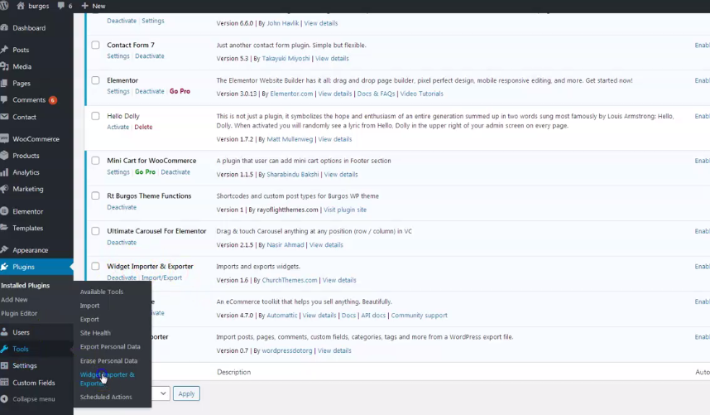The width and height of the screenshot is (710, 415).
Task: Click the Collapse menu arrow icon
Action: (x=4, y=399)
